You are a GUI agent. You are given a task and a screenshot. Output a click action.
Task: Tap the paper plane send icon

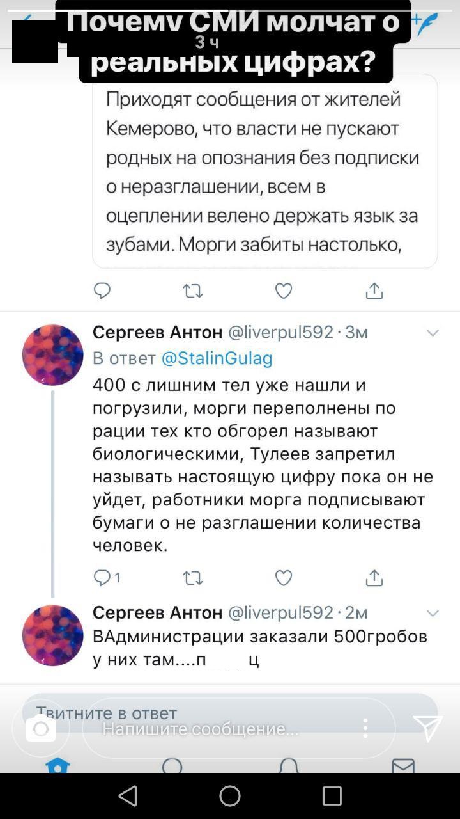pyautogui.click(x=427, y=728)
